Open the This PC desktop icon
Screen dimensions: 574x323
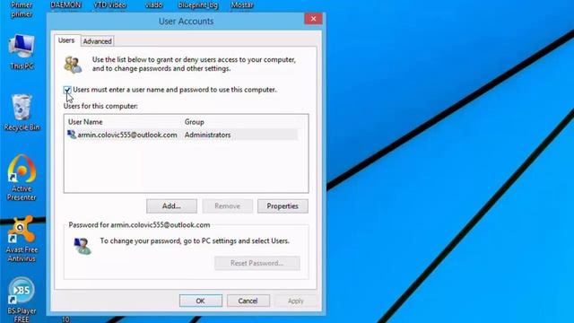(x=22, y=51)
